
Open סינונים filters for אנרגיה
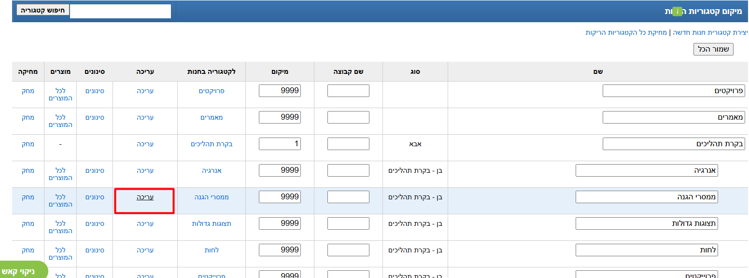pos(95,170)
